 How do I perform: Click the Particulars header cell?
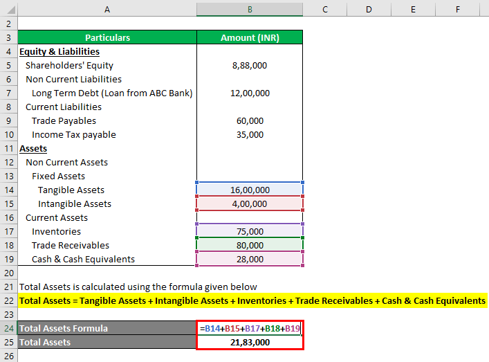click(x=107, y=37)
